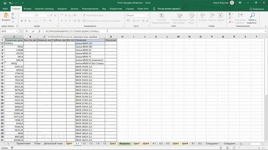The height and width of the screenshot is (150, 268).
Task: Click Merge and Center button
Action: 101,21
